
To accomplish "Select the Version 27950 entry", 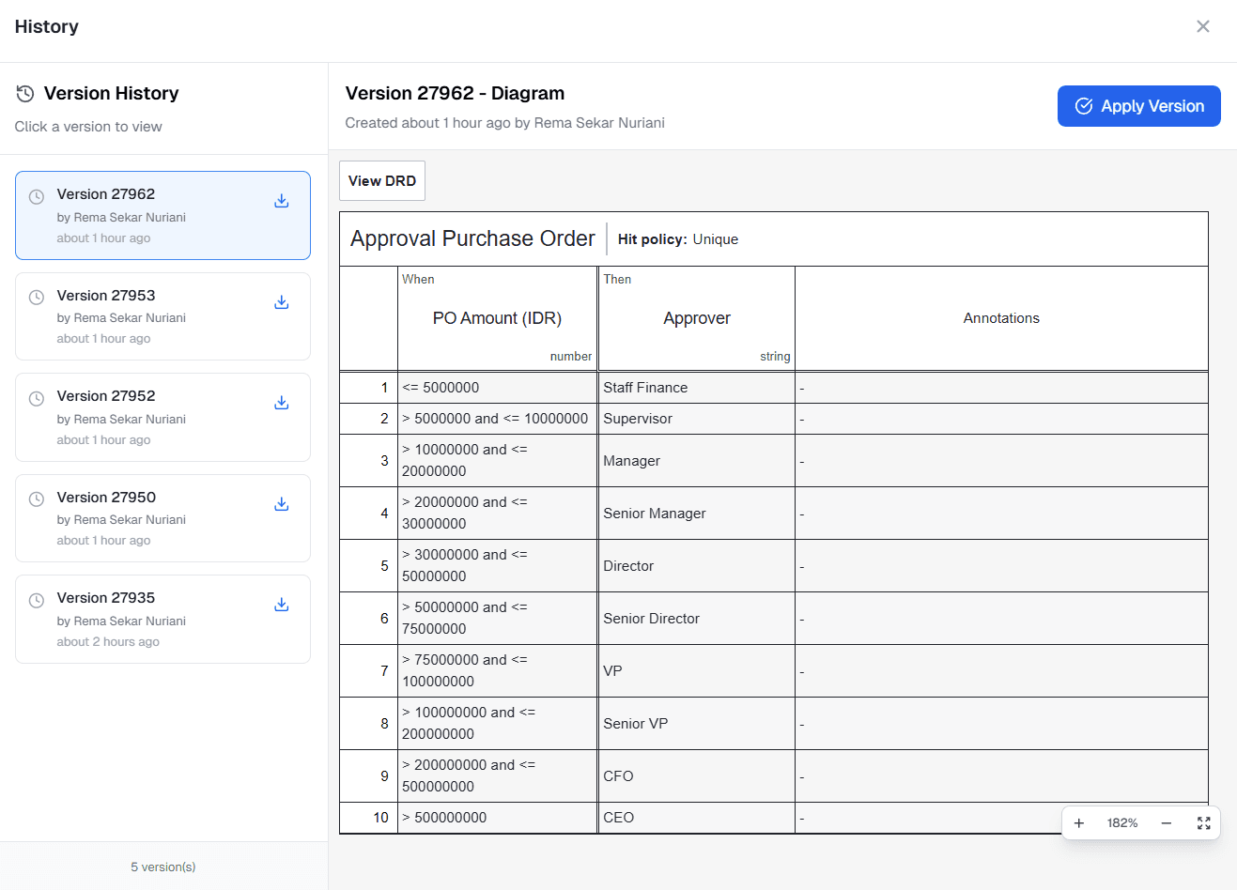I will pyautogui.click(x=150, y=518).
